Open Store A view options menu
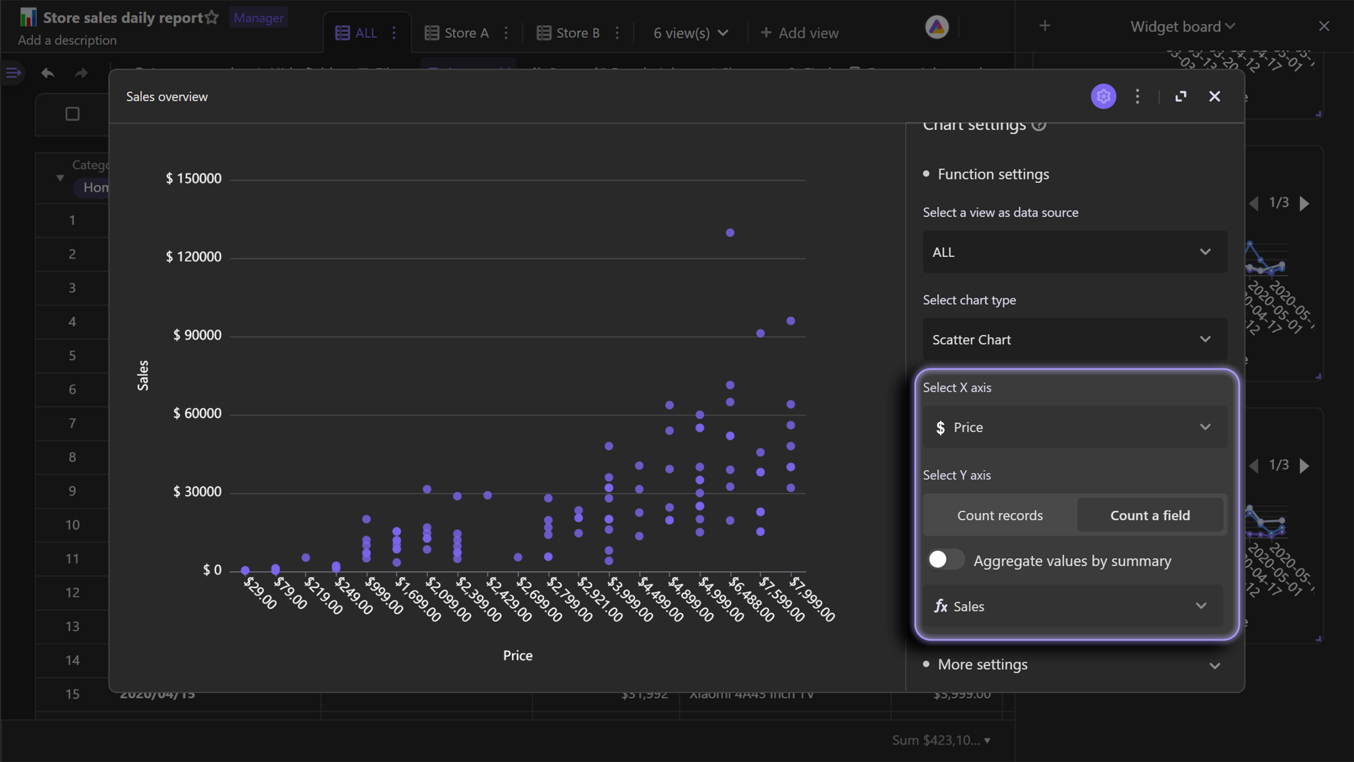This screenshot has width=1354, height=762. [506, 32]
